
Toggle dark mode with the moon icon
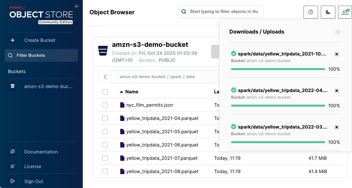[328, 12]
